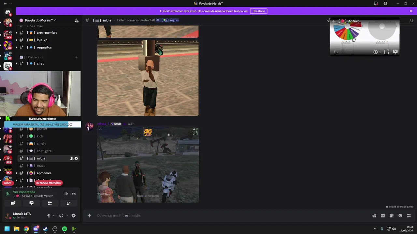Share your screen from voice panel
The width and height of the screenshot is (417, 234).
(x=31, y=203)
